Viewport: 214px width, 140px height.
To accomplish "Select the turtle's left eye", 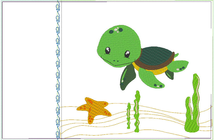I will click(x=108, y=50).
